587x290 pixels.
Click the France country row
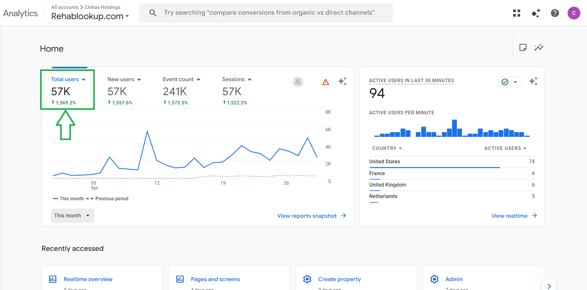(452, 173)
